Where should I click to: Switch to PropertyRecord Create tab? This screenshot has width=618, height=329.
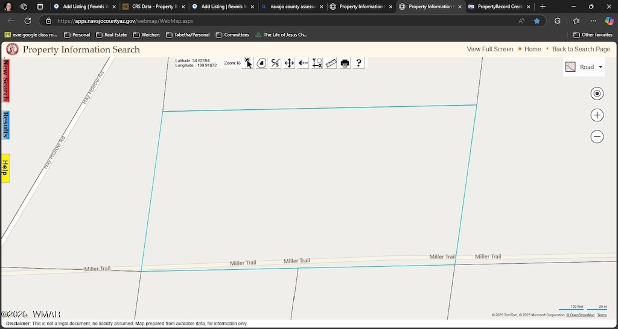coord(500,6)
